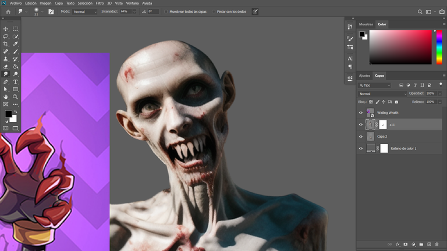Open the Modo dropdown in options bar
Screen dimensions: 447x251
point(84,12)
